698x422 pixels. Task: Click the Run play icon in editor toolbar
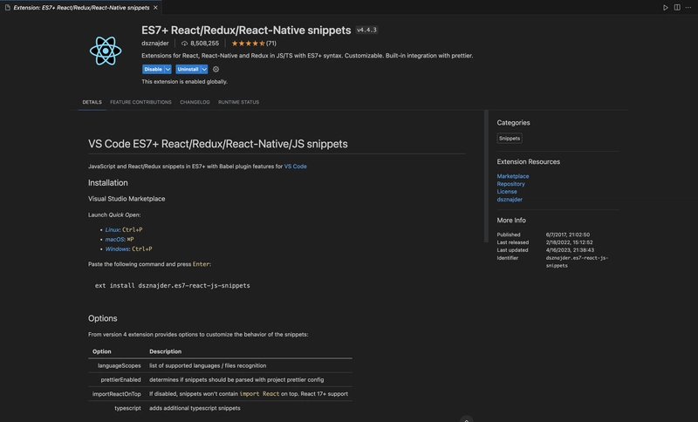666,8
